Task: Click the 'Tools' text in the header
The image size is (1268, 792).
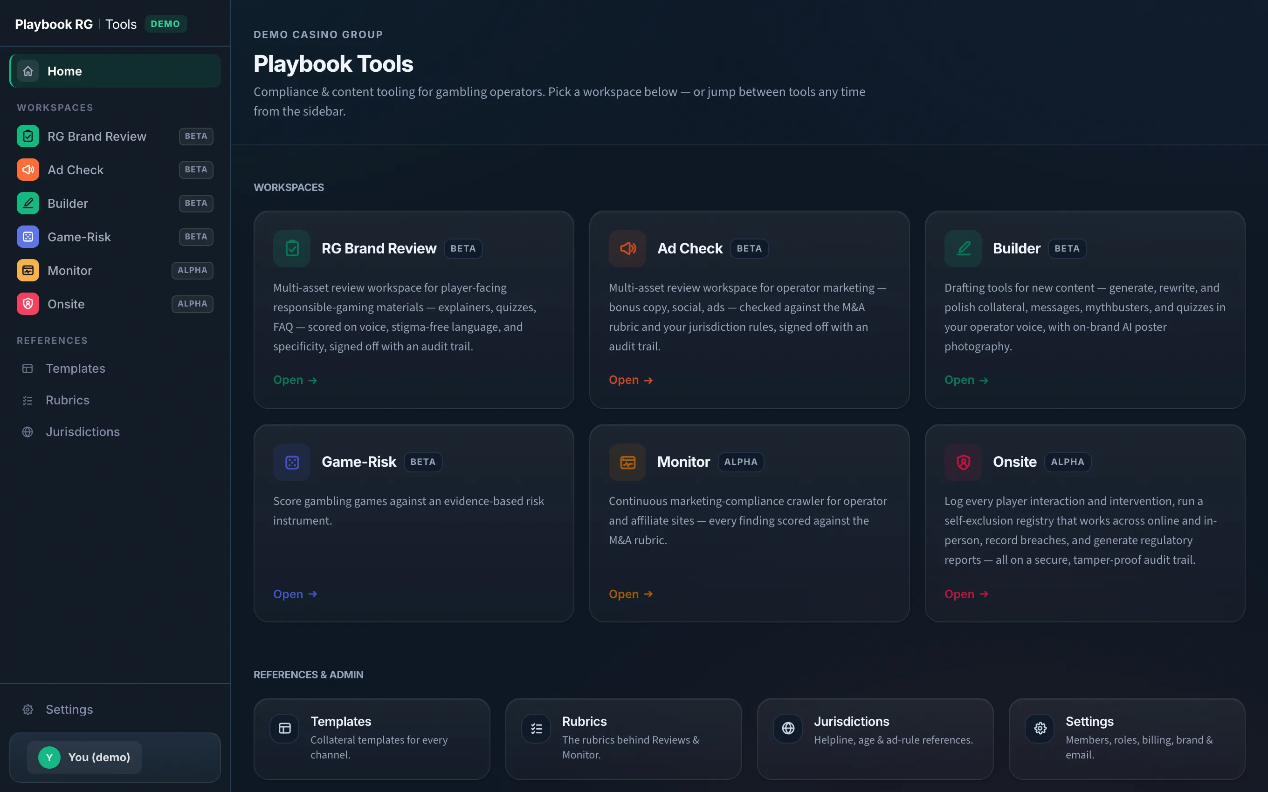Action: point(121,24)
